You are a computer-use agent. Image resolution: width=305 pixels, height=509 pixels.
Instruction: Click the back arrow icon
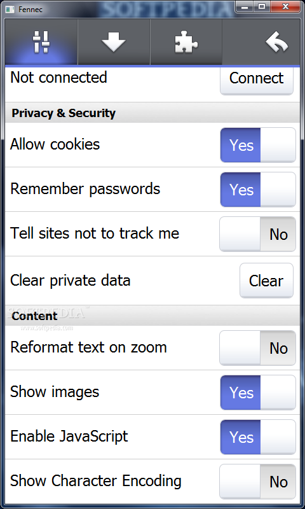276,42
